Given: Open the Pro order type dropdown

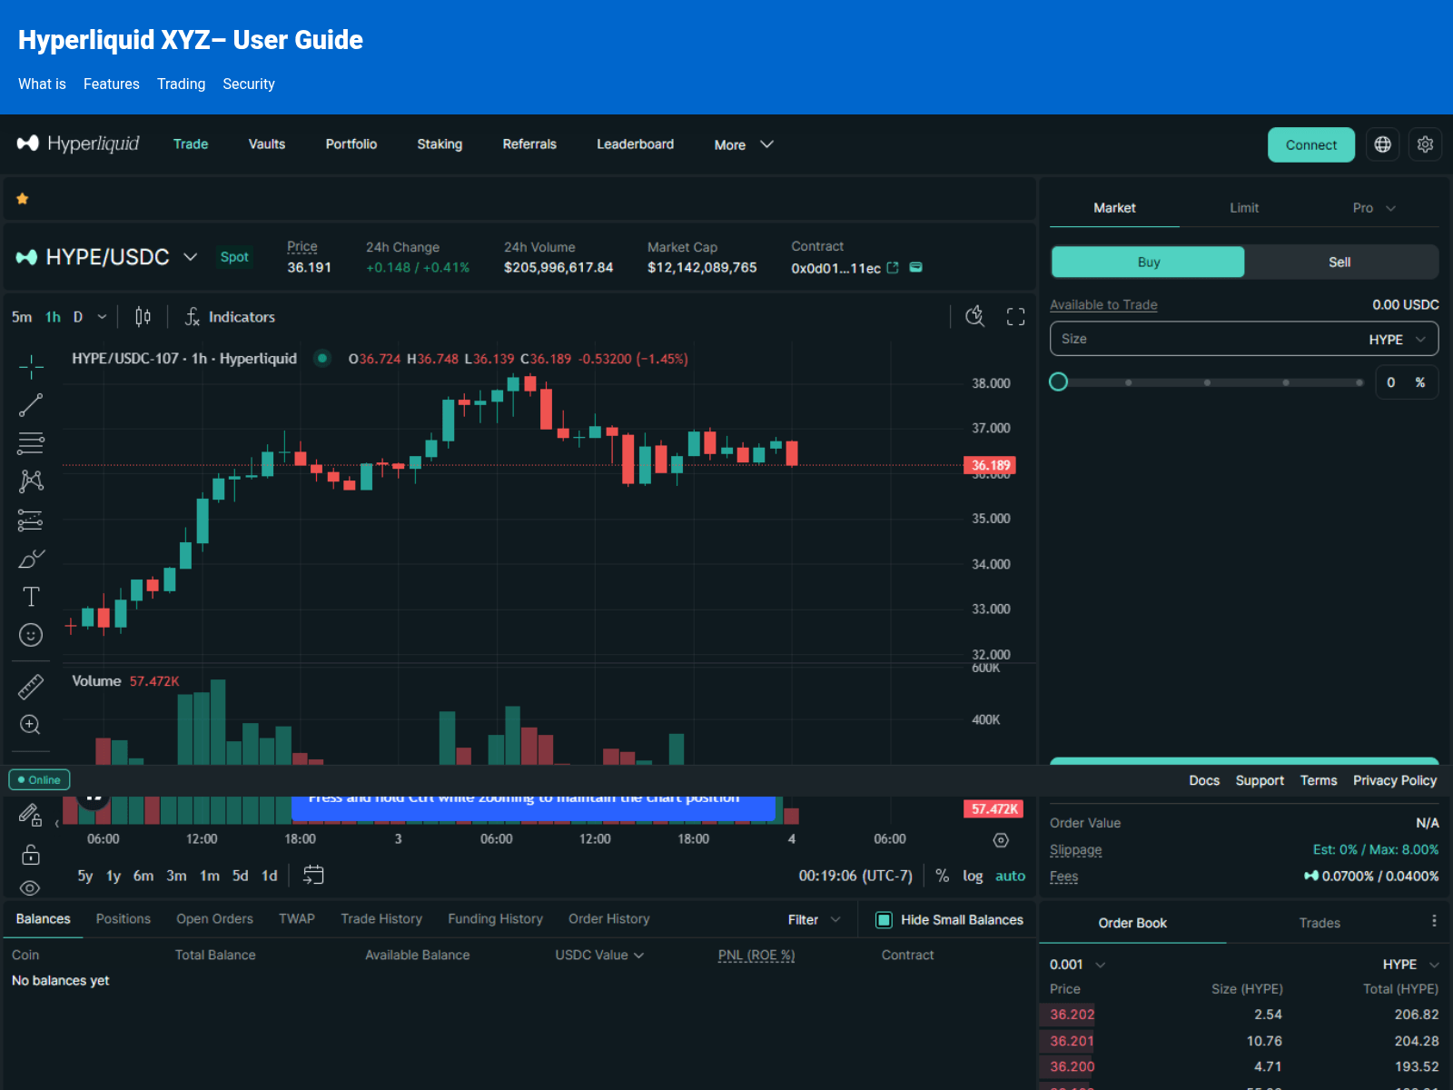Looking at the screenshot, I should (1373, 208).
